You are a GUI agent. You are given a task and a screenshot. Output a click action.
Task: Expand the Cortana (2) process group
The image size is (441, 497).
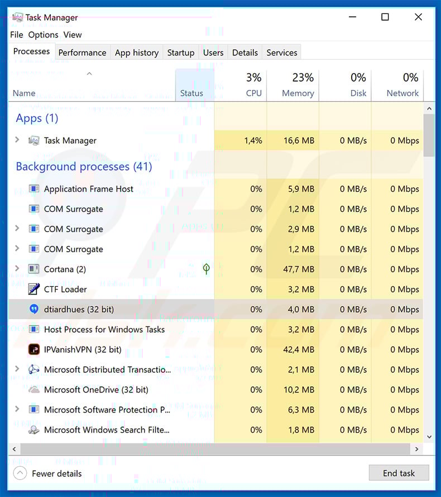[17, 268]
